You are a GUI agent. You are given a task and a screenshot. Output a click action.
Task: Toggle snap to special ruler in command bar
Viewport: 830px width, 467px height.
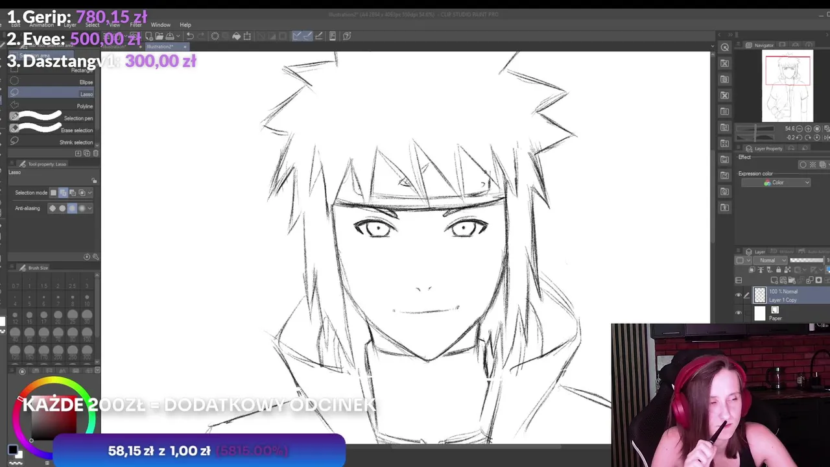point(307,36)
